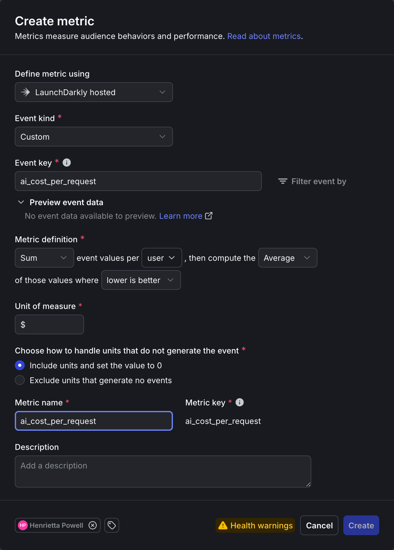Click the Health warnings triangle icon
Screen dimensions: 394x550
(223, 525)
